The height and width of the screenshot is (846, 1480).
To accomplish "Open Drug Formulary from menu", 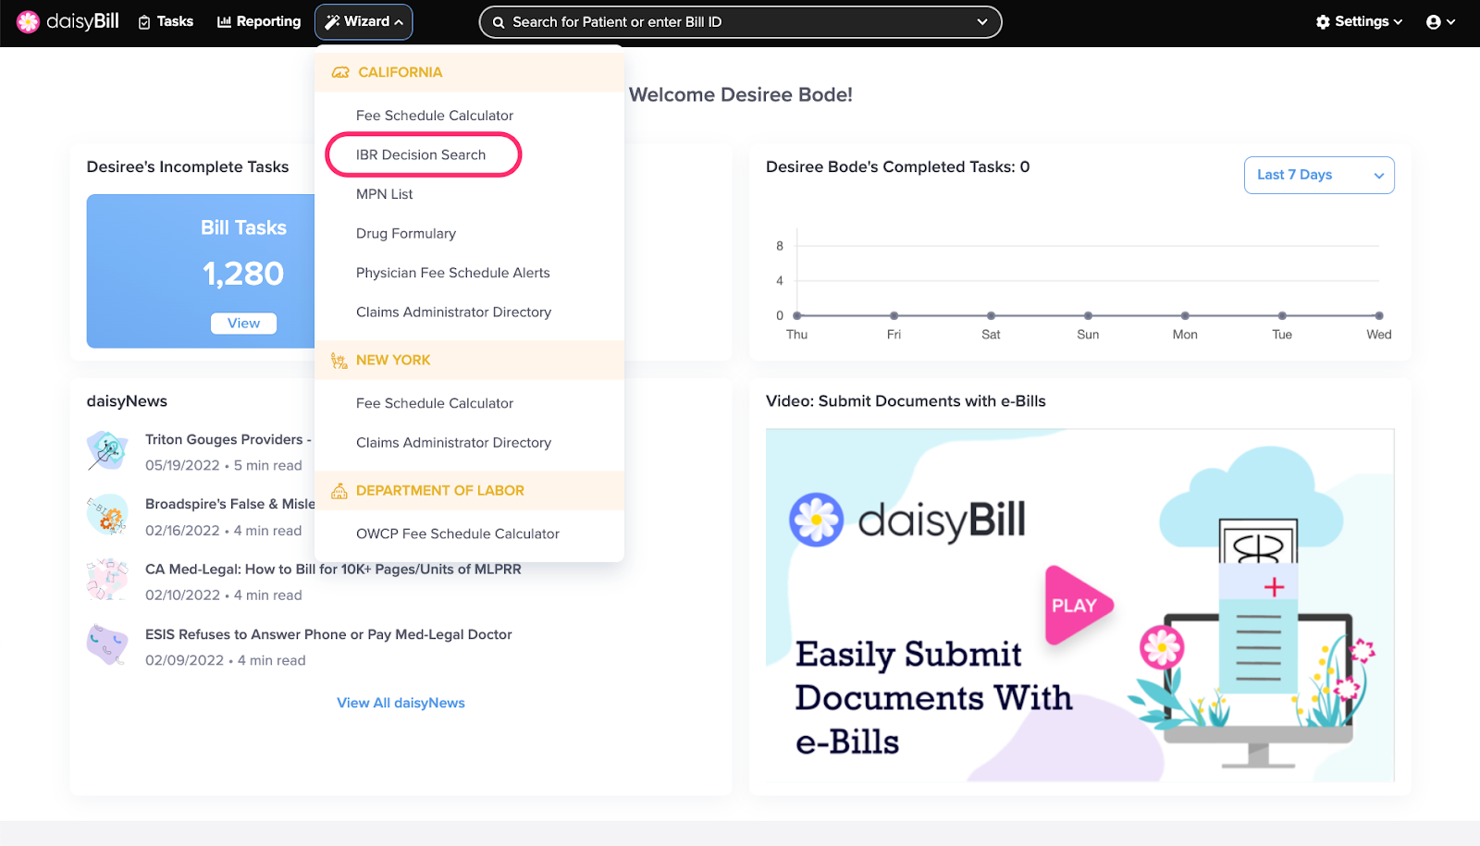I will (x=406, y=234).
